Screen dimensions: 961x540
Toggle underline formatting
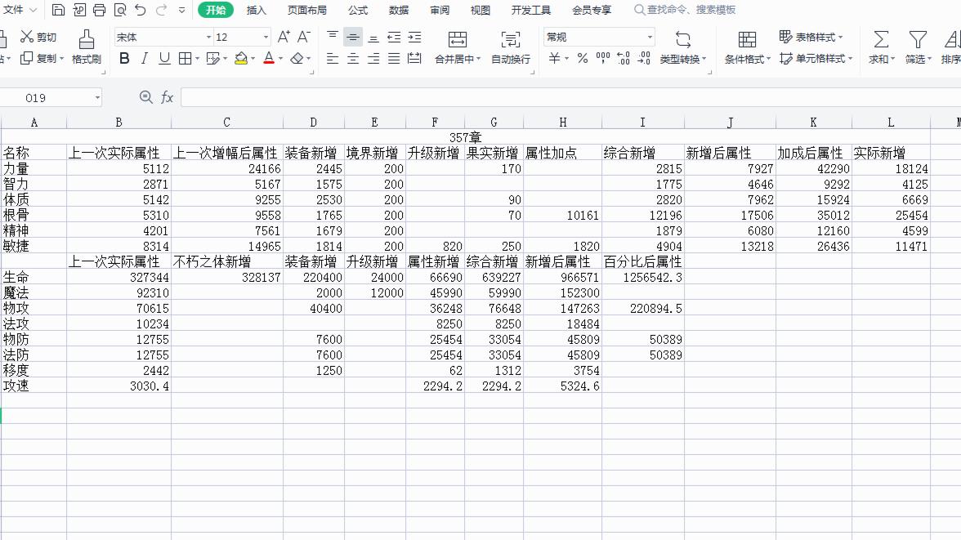click(164, 58)
